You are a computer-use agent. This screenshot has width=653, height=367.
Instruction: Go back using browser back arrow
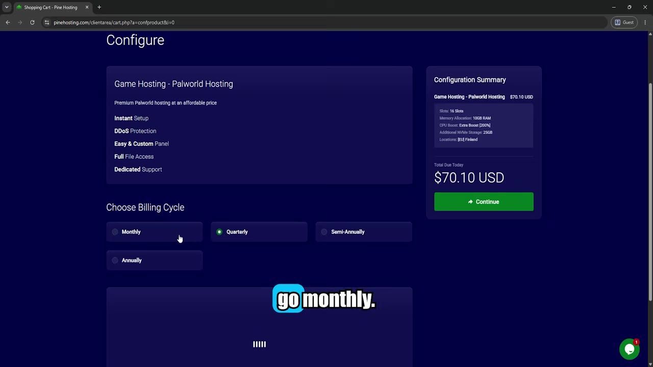pos(8,22)
